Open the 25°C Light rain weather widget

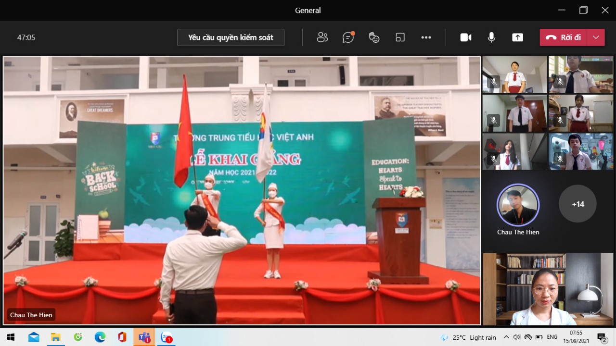coord(468,337)
